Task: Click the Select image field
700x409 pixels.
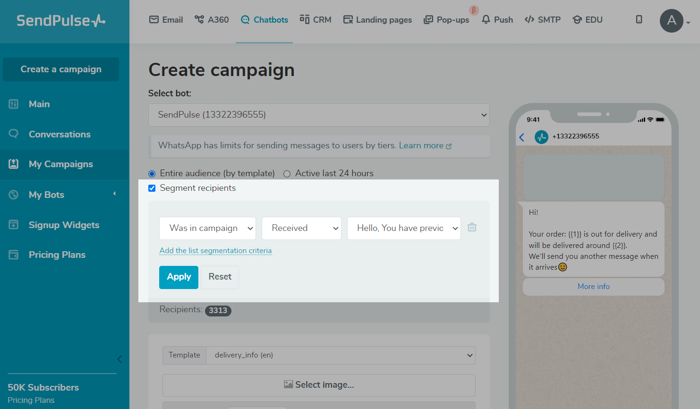Action: 319,385
